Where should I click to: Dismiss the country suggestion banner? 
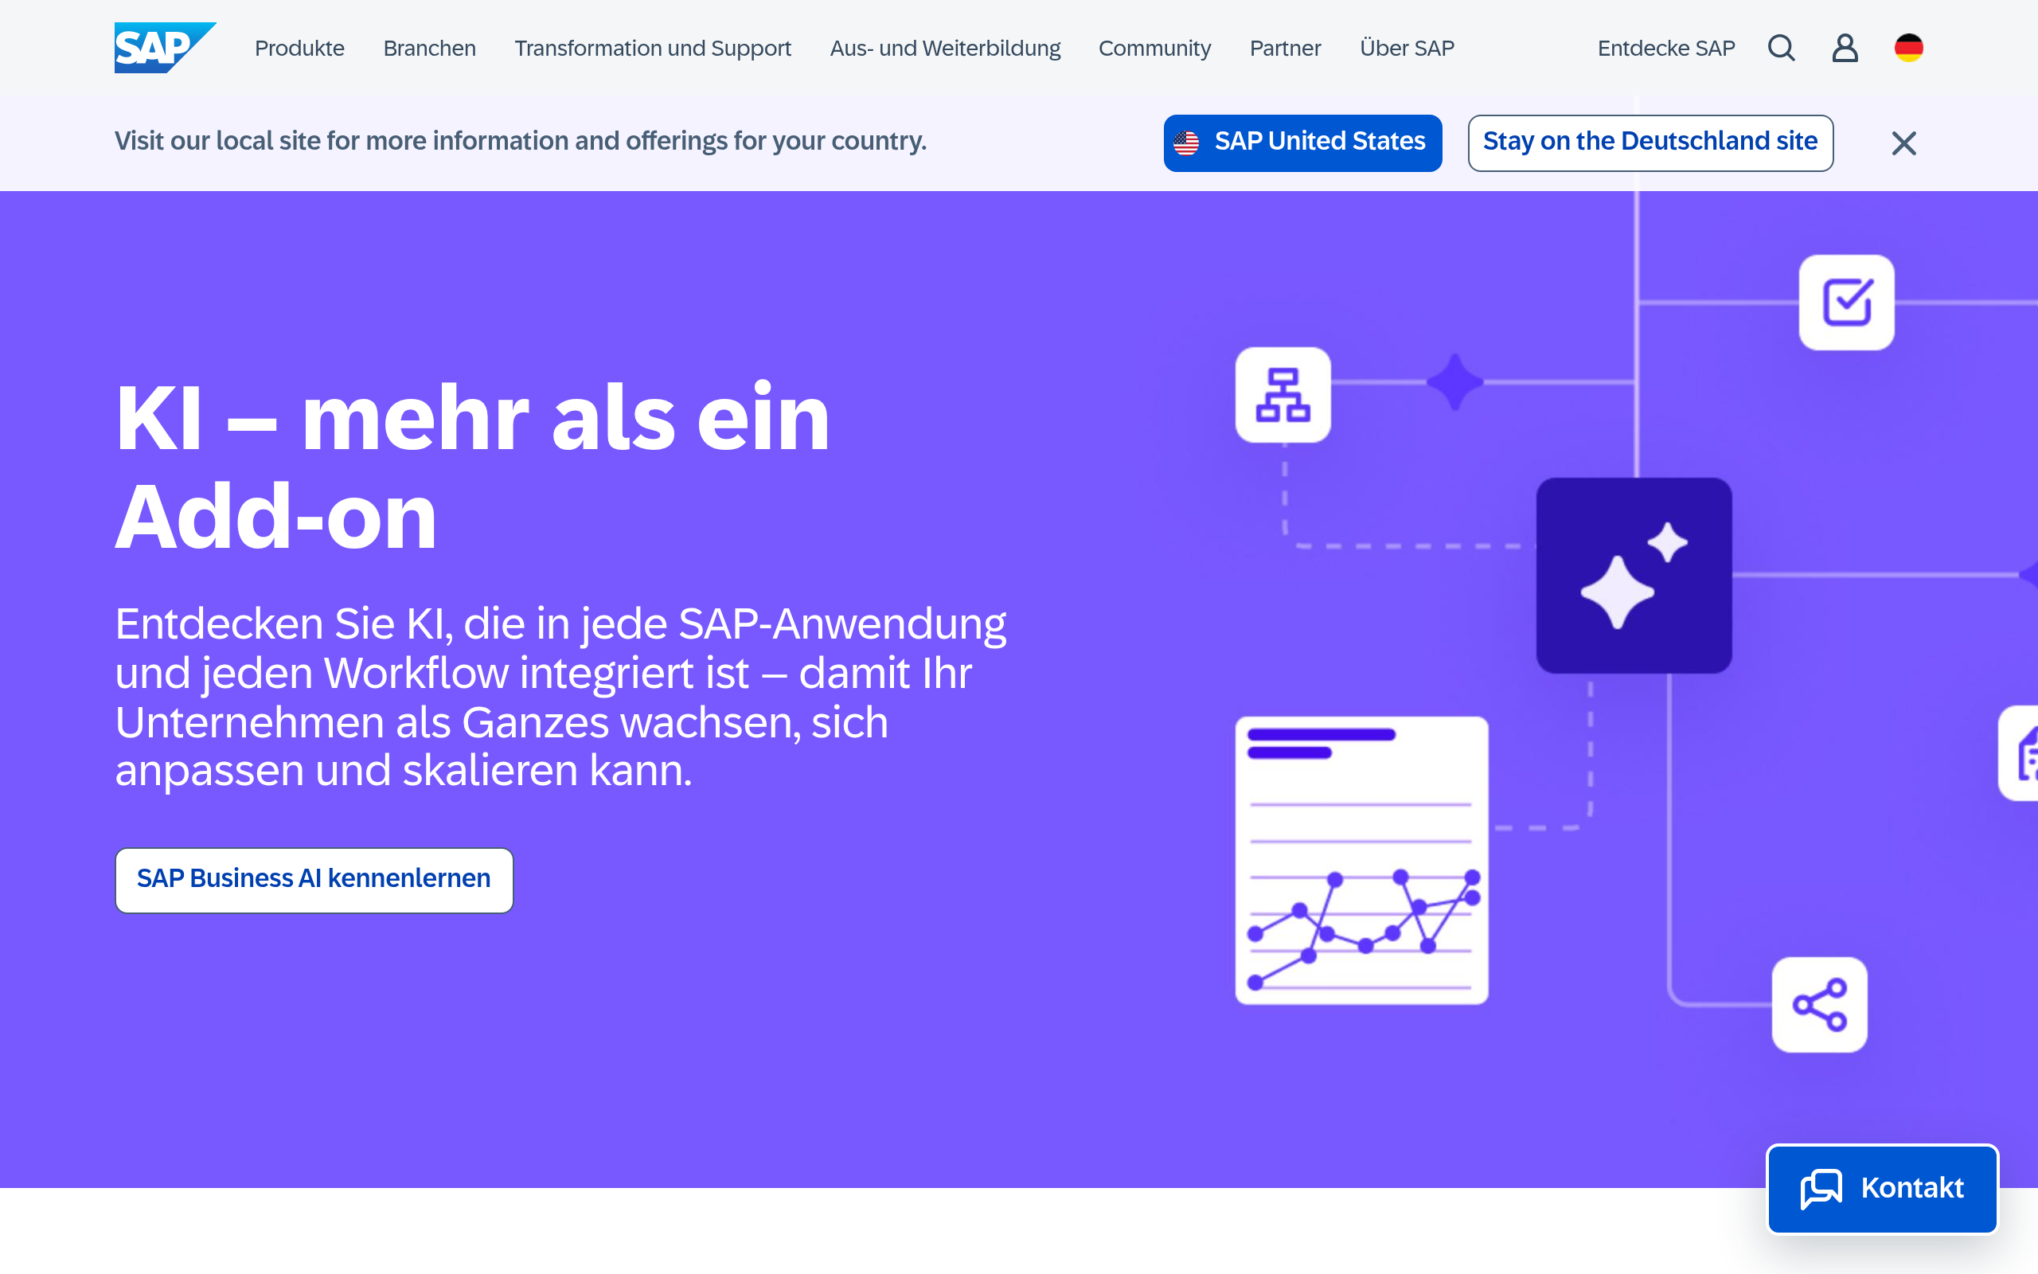(1903, 143)
